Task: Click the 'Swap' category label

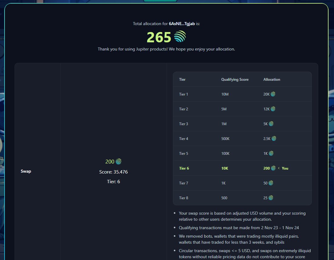Action: click(26, 171)
